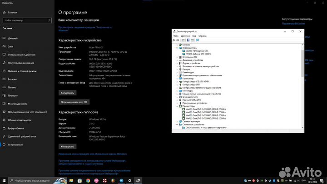Collapse the Процессоры node

coord(177,106)
